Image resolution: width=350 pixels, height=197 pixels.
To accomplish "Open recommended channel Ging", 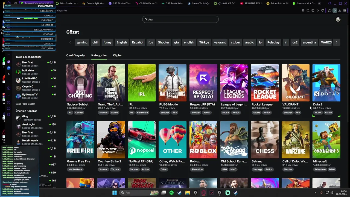I will [36, 118].
